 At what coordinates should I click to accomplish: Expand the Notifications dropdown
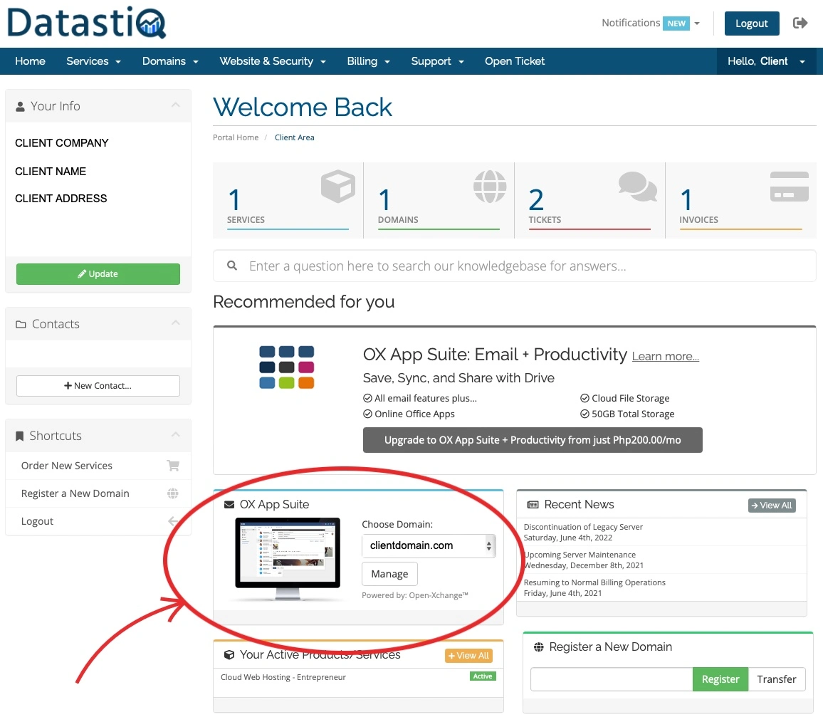[651, 23]
